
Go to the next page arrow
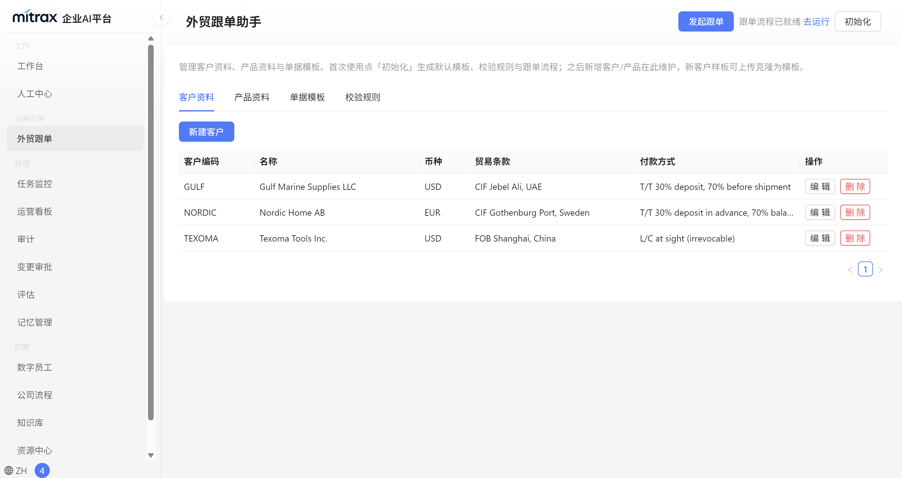[881, 270]
